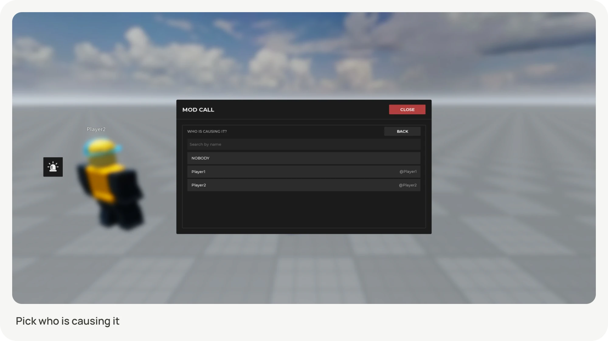The width and height of the screenshot is (608, 341).
Task: Click the Player2 name tag above avatar
Action: click(x=96, y=129)
